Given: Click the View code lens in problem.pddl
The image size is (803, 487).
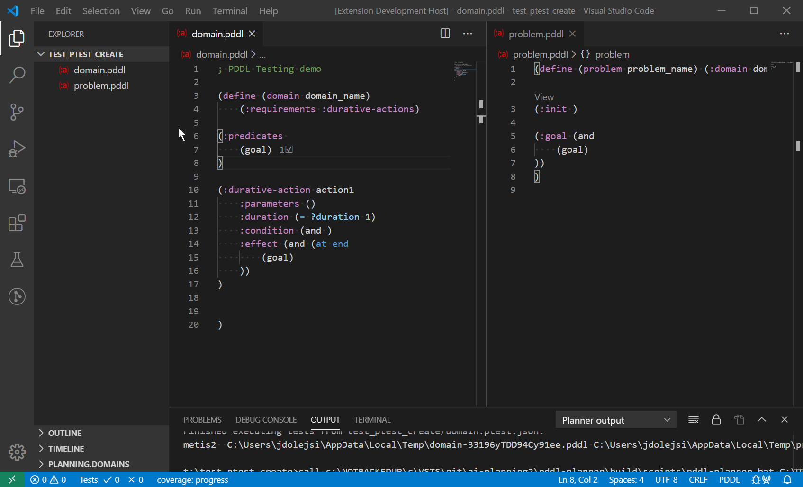Looking at the screenshot, I should [x=544, y=97].
